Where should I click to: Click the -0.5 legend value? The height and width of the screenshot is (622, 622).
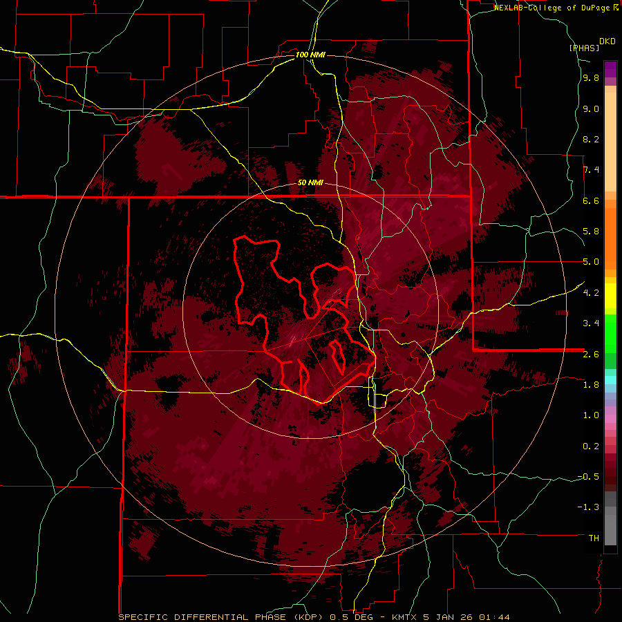[588, 477]
